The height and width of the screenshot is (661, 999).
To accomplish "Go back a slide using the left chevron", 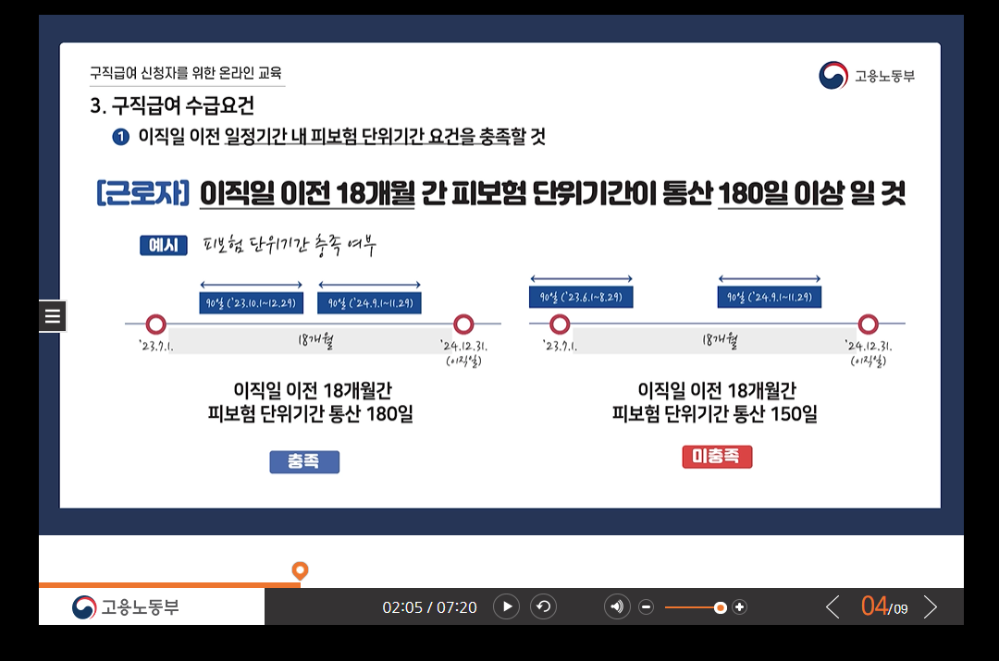I will click(x=832, y=606).
